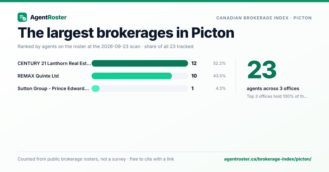Image resolution: width=329 pixels, height=172 pixels.
Task: Click the 43.5% share value
Action: click(x=219, y=76)
